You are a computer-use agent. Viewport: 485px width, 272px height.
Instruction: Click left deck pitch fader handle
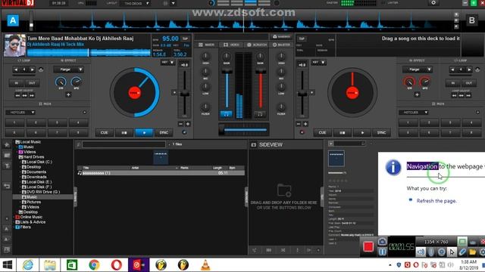(185, 94)
